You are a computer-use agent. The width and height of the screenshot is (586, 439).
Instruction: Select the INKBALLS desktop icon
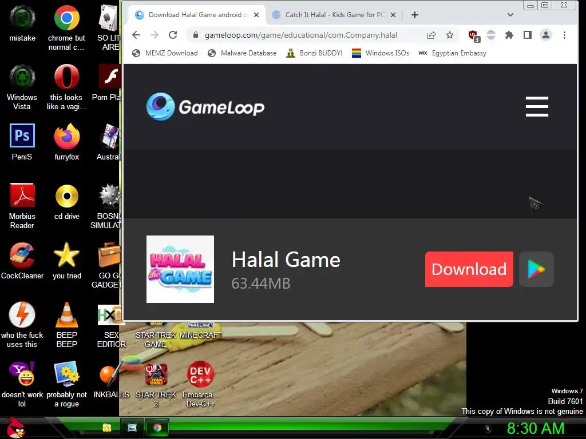tap(112, 380)
